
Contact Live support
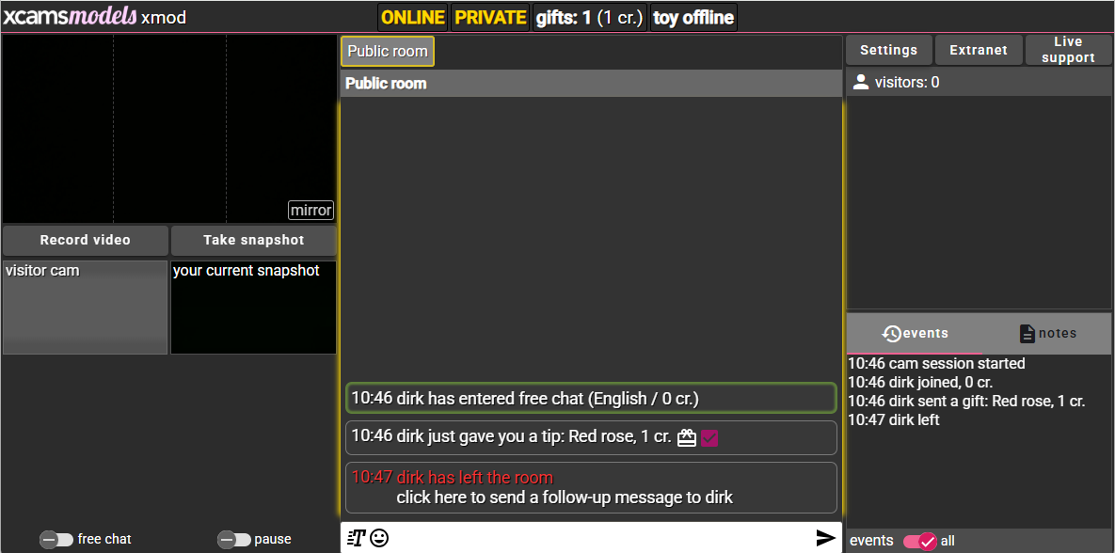[x=1068, y=50]
